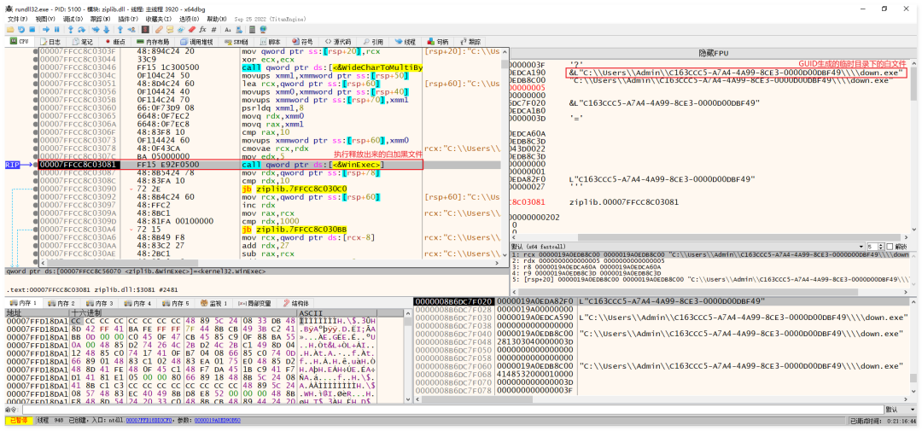Click the ntdll entry address link

149,421
